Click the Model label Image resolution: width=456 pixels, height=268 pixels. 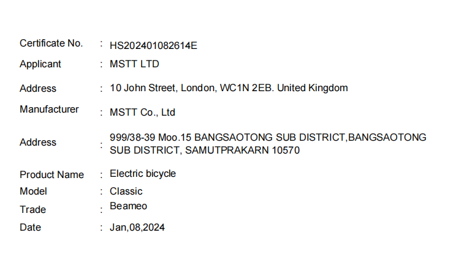pos(33,192)
